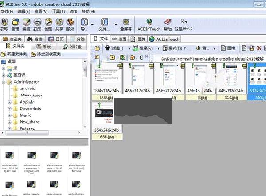Open the 文件(F) menu
This screenshot has width=266, height=196.
coord(7,12)
